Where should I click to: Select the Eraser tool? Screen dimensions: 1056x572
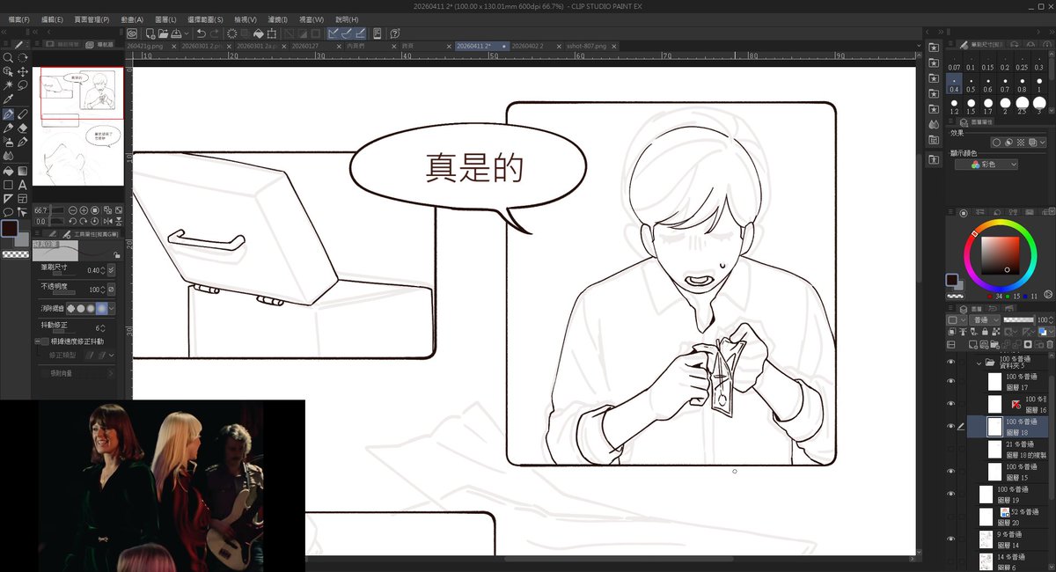click(x=23, y=128)
